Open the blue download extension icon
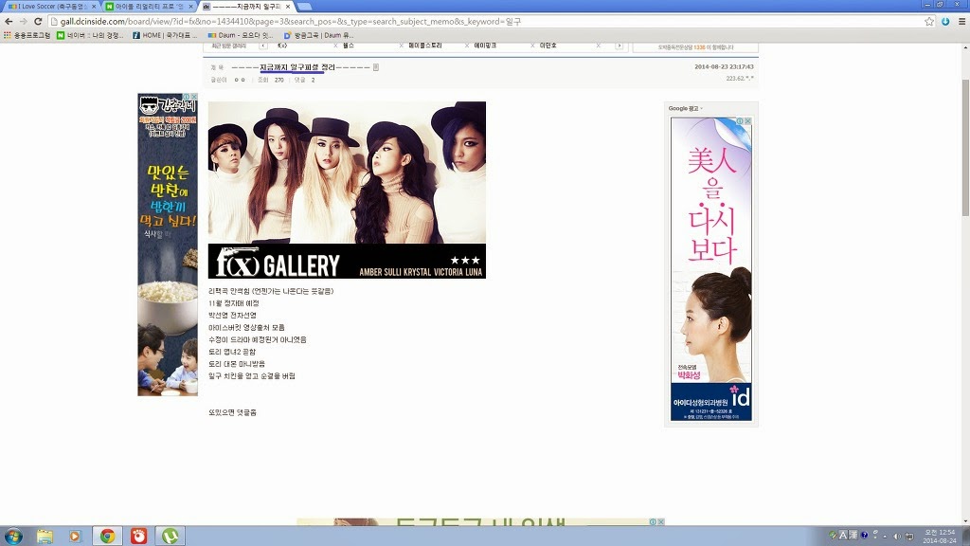This screenshot has width=970, height=546. point(945,22)
